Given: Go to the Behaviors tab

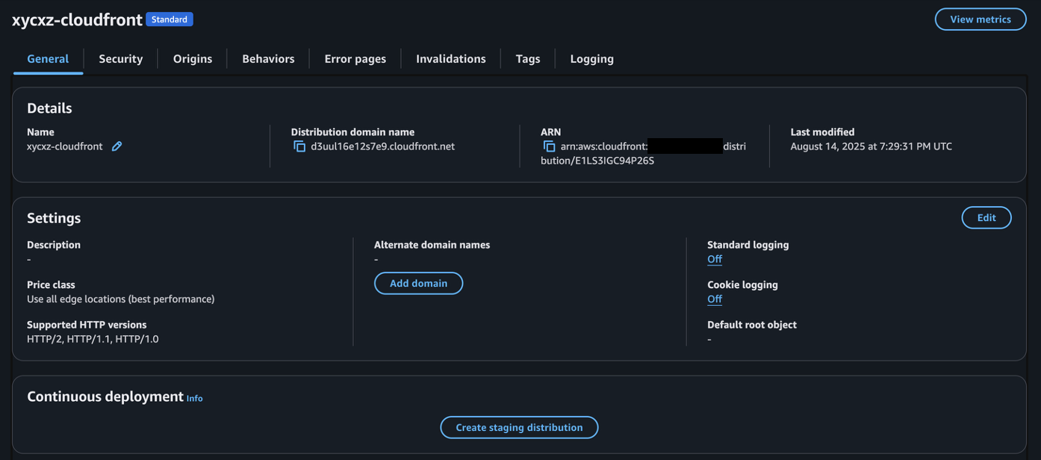Looking at the screenshot, I should click(268, 59).
